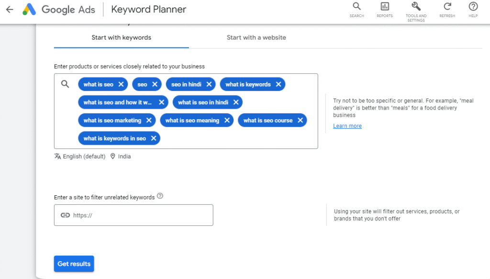Viewport: 490px width, 279px height.
Task: Click 'Enter products or services' label
Action: tap(129, 66)
